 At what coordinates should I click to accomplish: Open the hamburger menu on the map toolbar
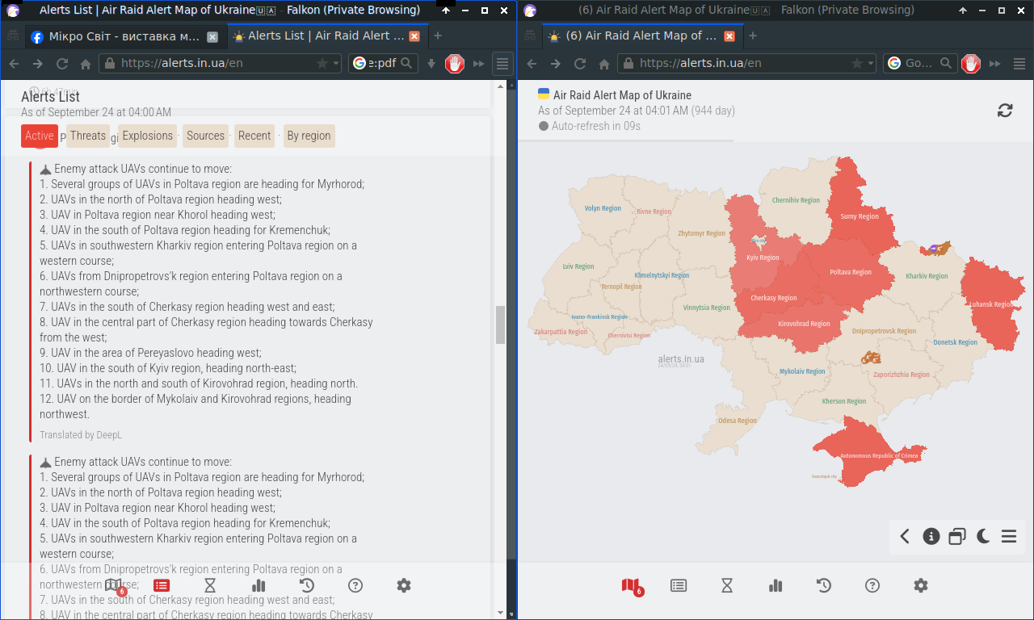[x=1009, y=536]
